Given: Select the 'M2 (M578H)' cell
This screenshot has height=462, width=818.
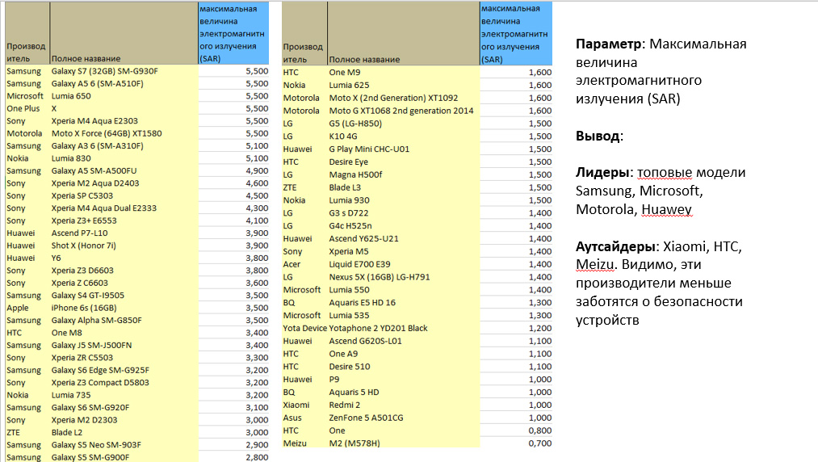Looking at the screenshot, I should pyautogui.click(x=404, y=443).
